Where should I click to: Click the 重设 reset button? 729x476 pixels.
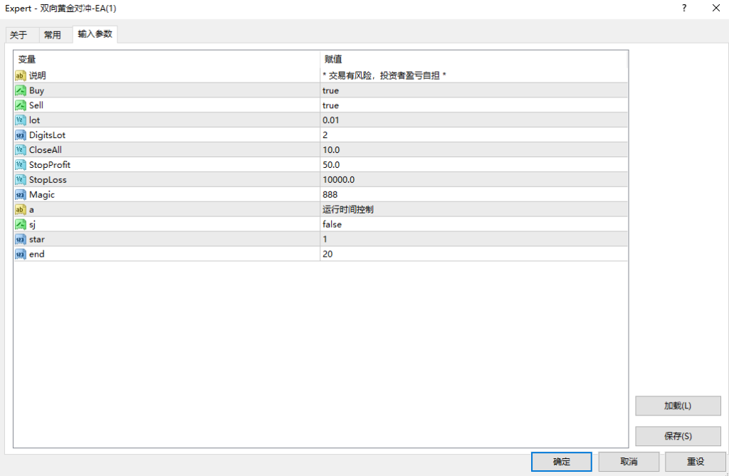(696, 462)
